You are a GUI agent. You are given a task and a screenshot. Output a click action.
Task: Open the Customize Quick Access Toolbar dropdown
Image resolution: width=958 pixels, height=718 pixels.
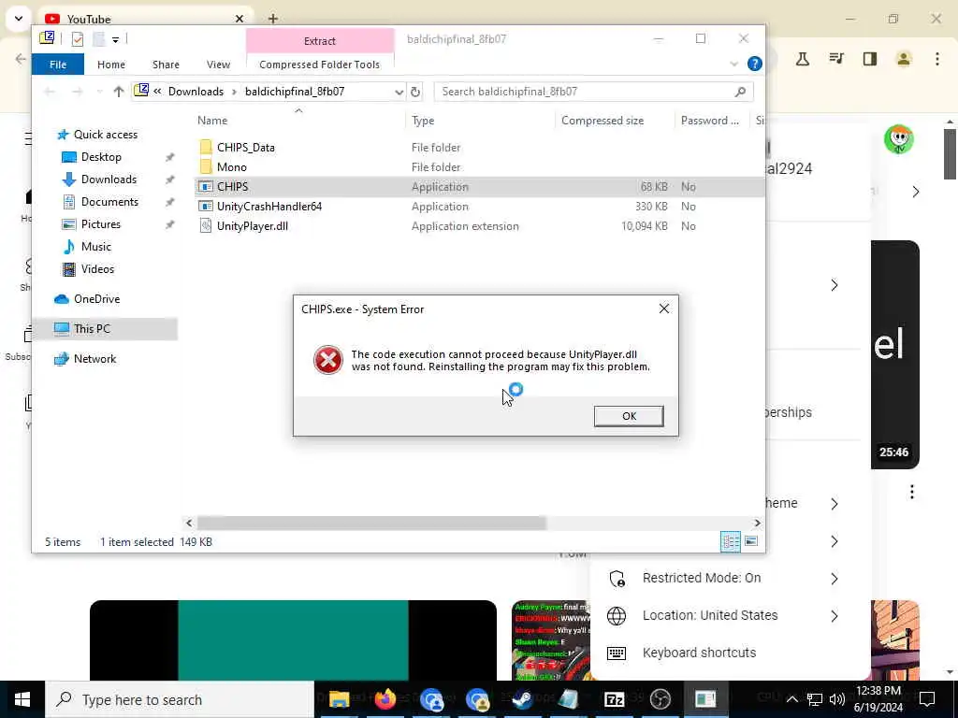(115, 39)
